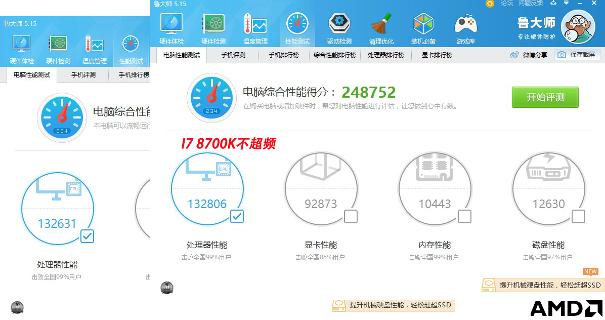Open the 处理器排行榜 tab
The image size is (605, 320).
pyautogui.click(x=385, y=55)
